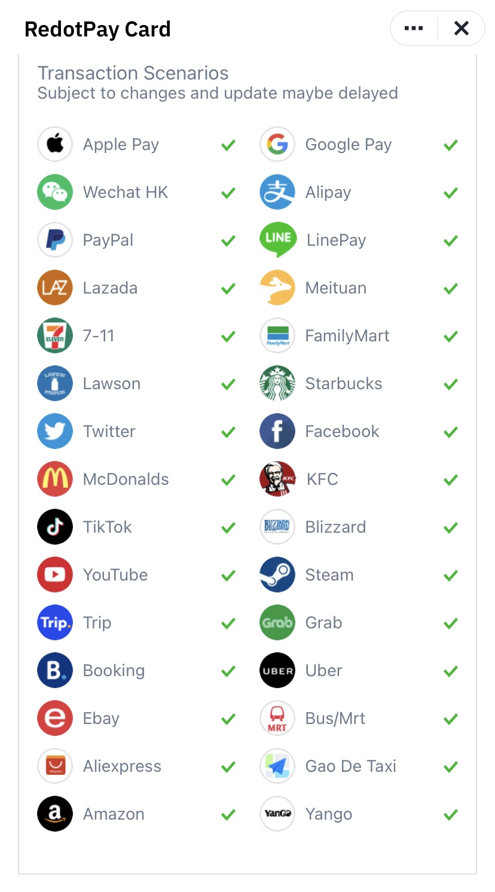
Task: Close the RedotPay Card panel
Action: (x=462, y=28)
